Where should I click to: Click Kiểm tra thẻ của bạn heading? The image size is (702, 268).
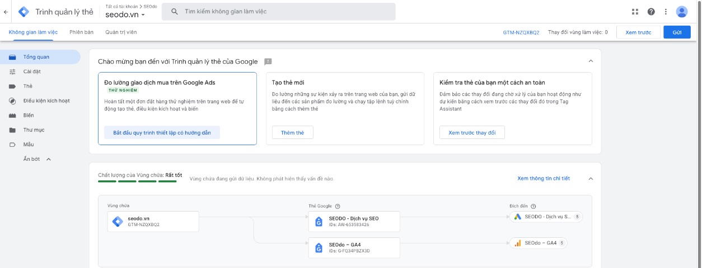[493, 83]
